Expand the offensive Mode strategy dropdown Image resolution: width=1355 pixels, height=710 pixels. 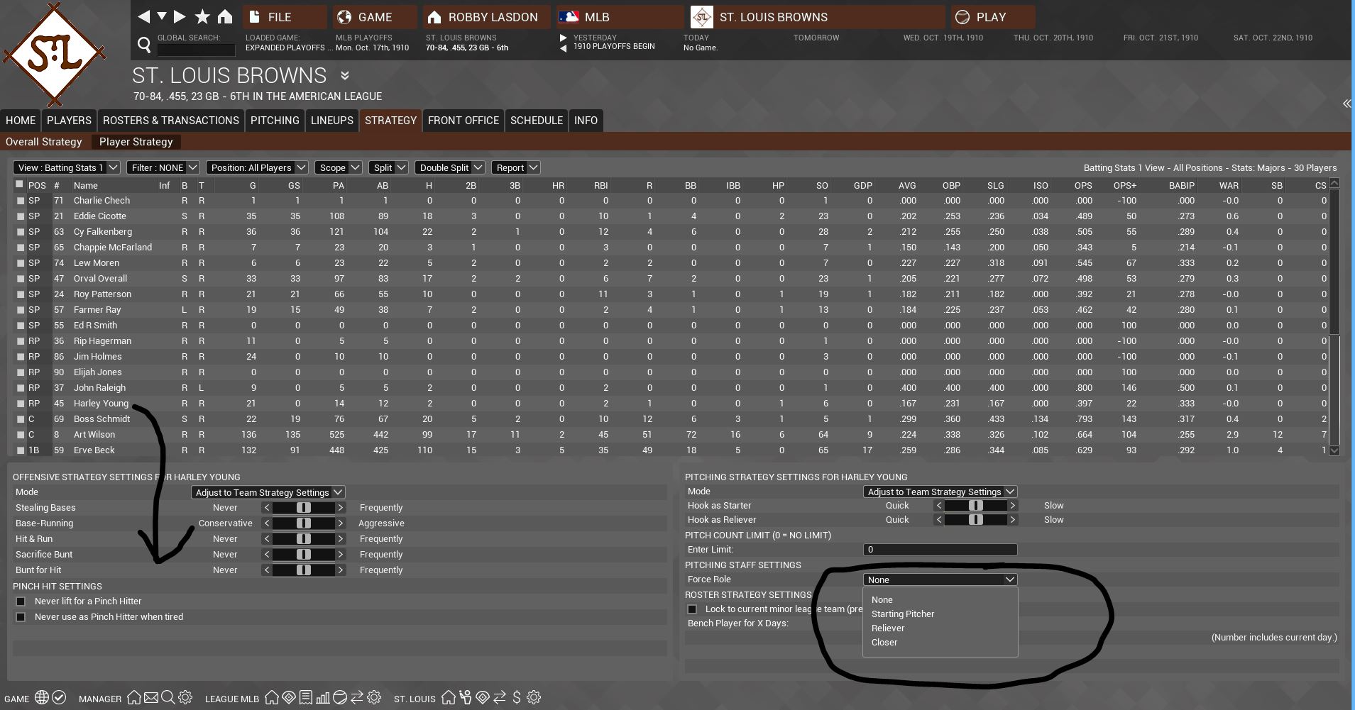[x=268, y=492]
